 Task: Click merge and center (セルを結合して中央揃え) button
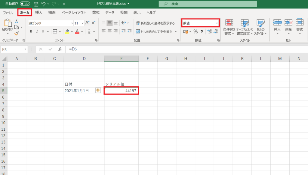tap(154, 31)
